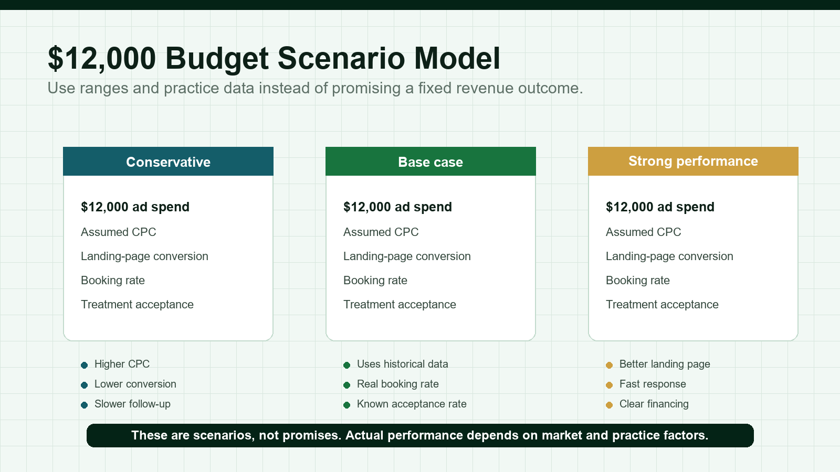Image resolution: width=840 pixels, height=472 pixels.
Task: Click the 'Clear financing' bullet text
Action: (x=654, y=404)
